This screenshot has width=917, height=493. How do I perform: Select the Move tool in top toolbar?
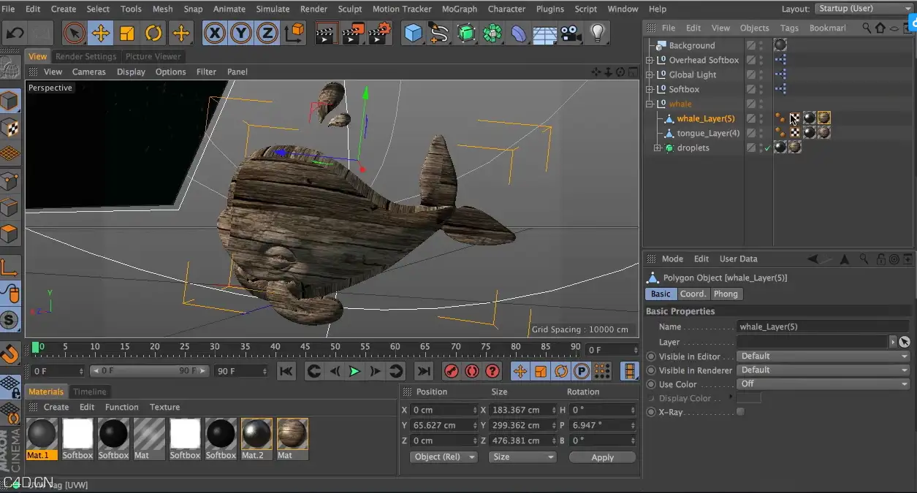pyautogui.click(x=100, y=33)
